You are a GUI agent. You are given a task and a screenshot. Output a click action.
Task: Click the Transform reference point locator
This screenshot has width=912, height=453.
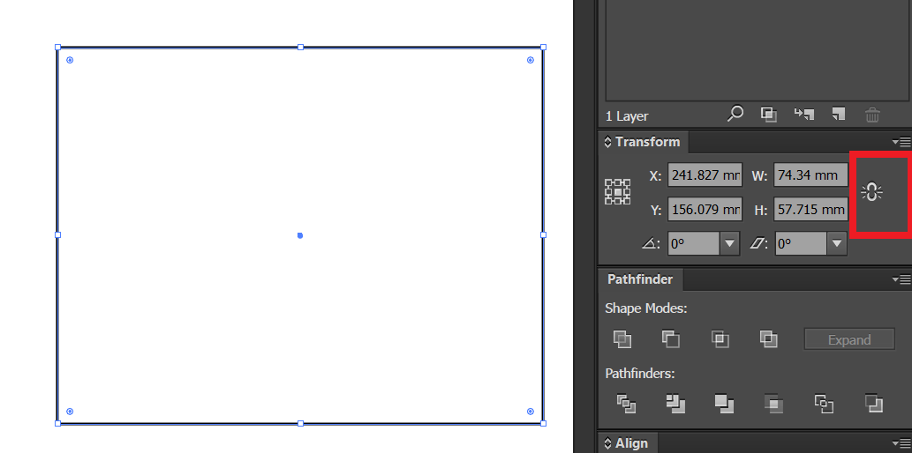pyautogui.click(x=618, y=191)
